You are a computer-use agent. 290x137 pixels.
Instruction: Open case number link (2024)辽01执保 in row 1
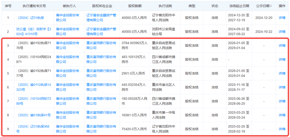[31, 18]
